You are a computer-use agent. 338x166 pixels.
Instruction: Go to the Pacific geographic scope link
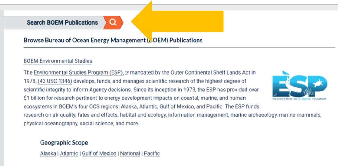pyautogui.click(x=152, y=153)
